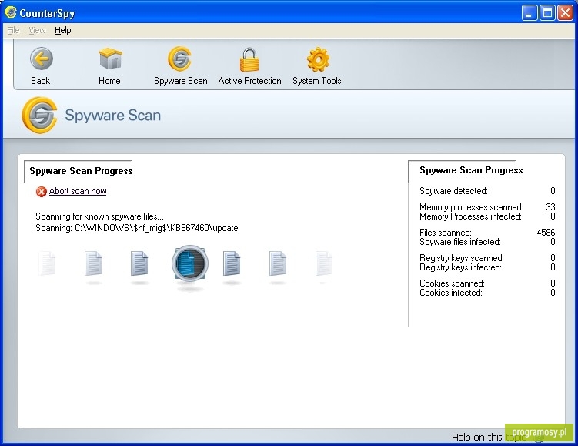The height and width of the screenshot is (446, 578).
Task: Open Active Protection padlock icon
Action: point(249,59)
